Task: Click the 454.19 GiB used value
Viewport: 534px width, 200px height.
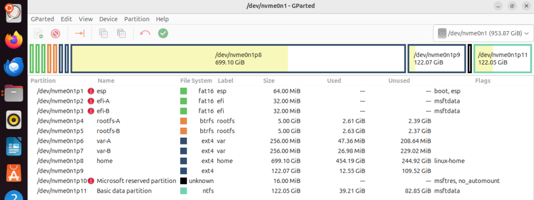Action: [350, 161]
